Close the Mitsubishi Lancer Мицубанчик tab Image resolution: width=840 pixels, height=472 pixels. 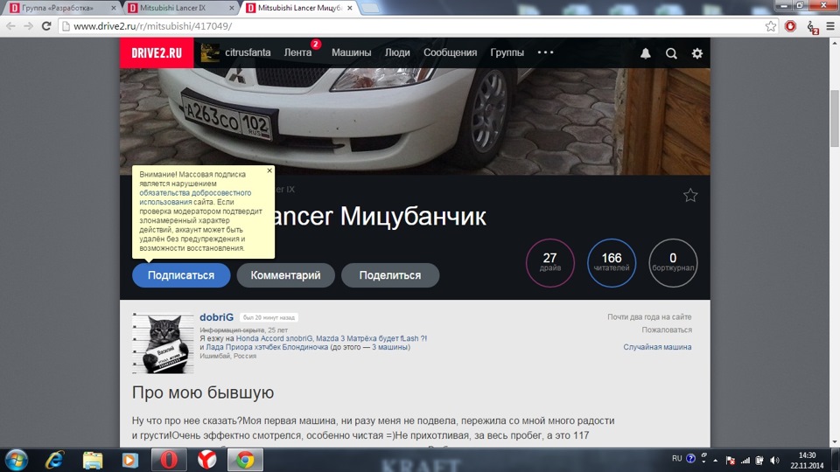click(x=349, y=8)
